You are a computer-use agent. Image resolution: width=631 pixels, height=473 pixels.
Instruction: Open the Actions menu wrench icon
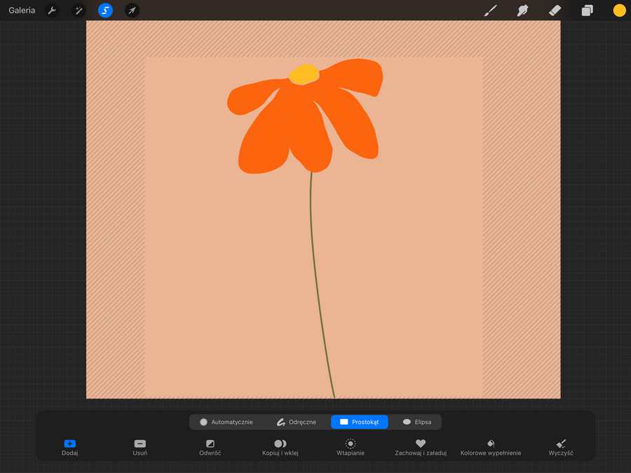pos(52,10)
